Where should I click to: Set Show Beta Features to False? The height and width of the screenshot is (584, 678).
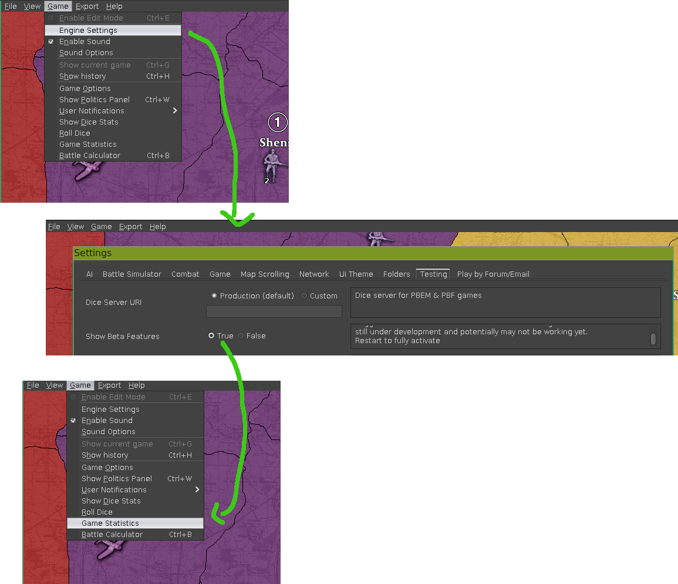coord(241,336)
